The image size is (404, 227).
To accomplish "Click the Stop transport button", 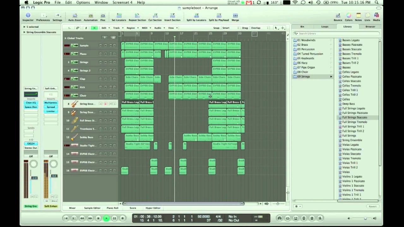I will 98,218.
